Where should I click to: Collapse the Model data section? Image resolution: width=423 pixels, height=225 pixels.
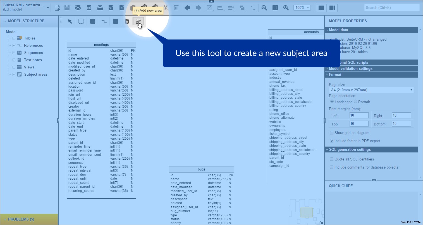pyautogui.click(x=371, y=30)
